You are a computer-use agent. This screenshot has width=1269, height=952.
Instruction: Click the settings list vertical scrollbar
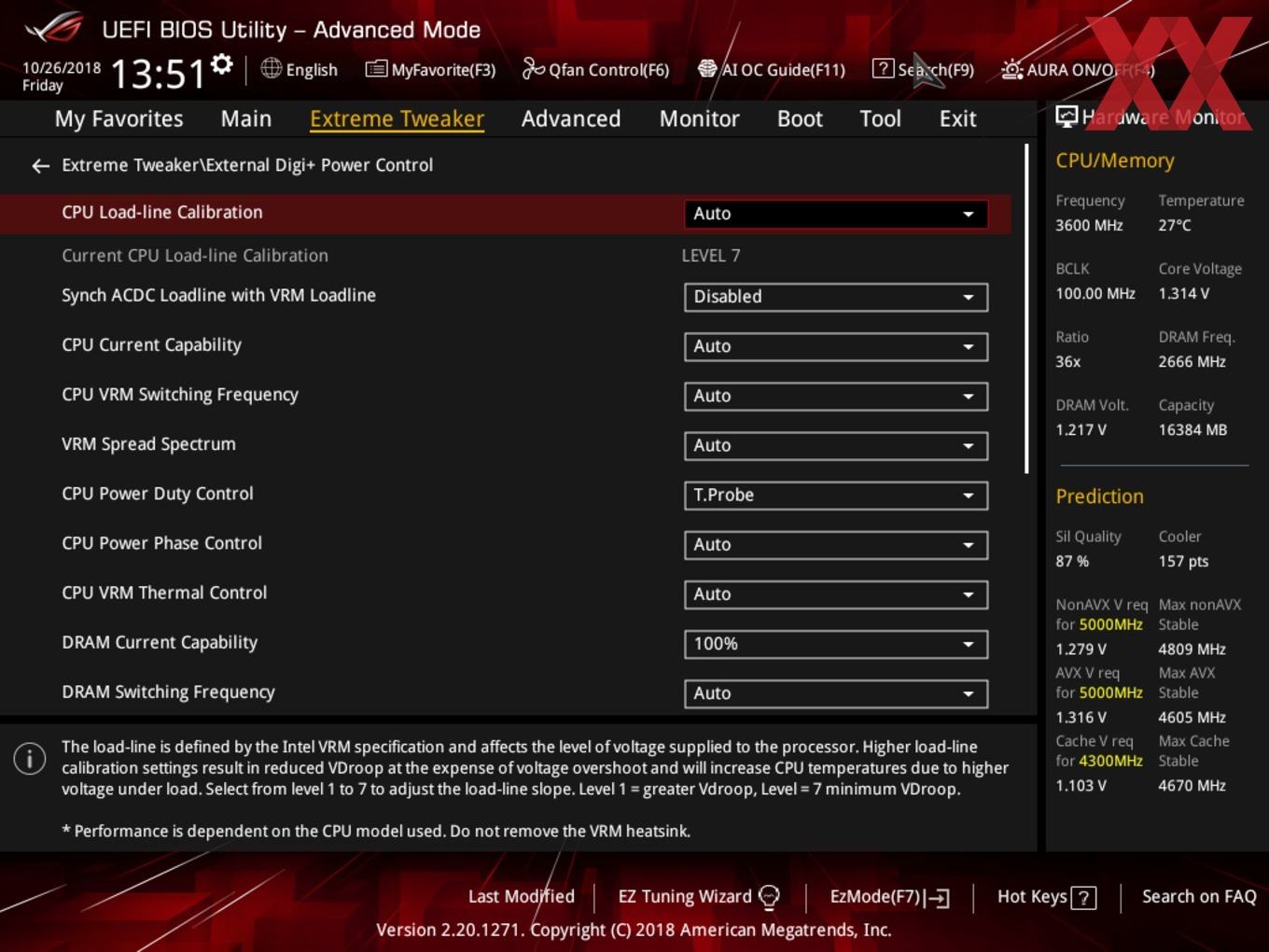click(x=1026, y=309)
